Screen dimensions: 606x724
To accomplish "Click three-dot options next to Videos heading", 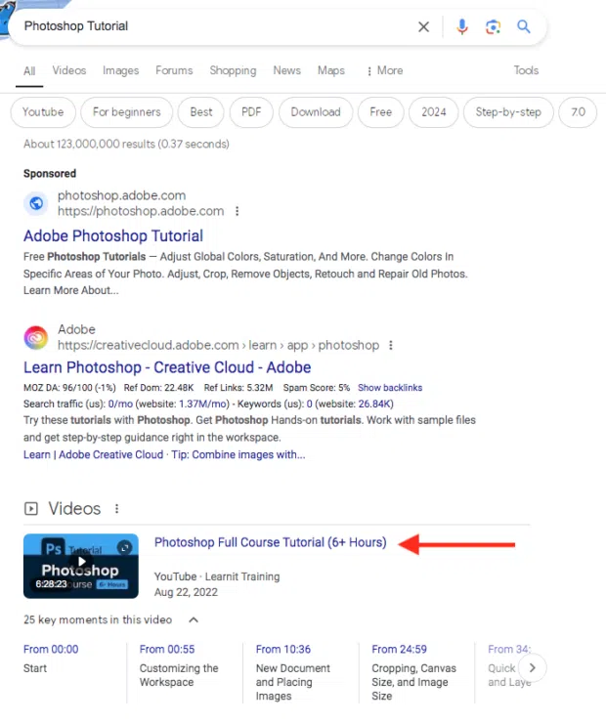I will pyautogui.click(x=116, y=509).
